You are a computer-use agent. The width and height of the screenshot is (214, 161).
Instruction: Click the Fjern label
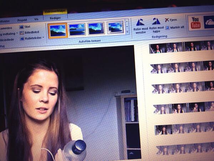(x=173, y=20)
